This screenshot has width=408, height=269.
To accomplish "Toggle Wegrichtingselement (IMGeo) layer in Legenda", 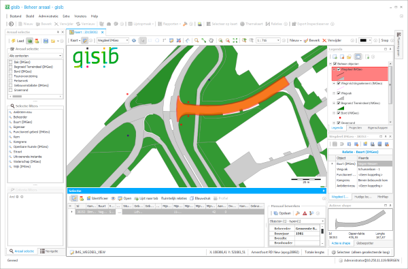I will point(339,83).
